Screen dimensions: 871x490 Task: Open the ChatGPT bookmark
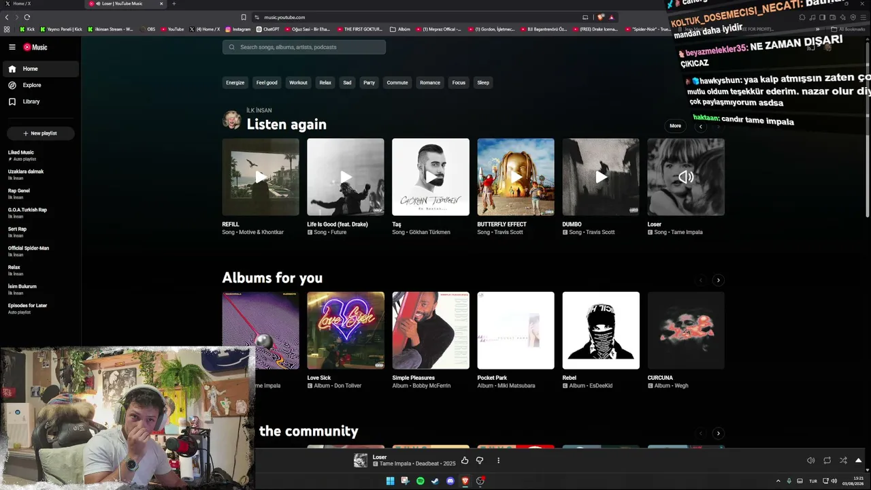point(267,29)
